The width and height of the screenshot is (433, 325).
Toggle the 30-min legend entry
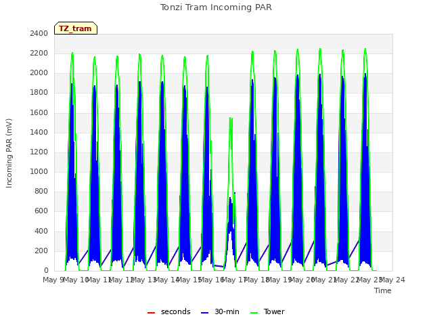tap(220, 311)
